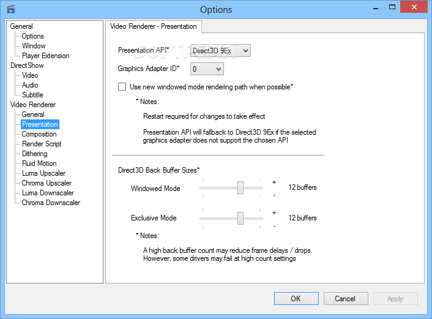432x319 pixels.
Task: Open the Dithering settings page
Action: click(34, 154)
